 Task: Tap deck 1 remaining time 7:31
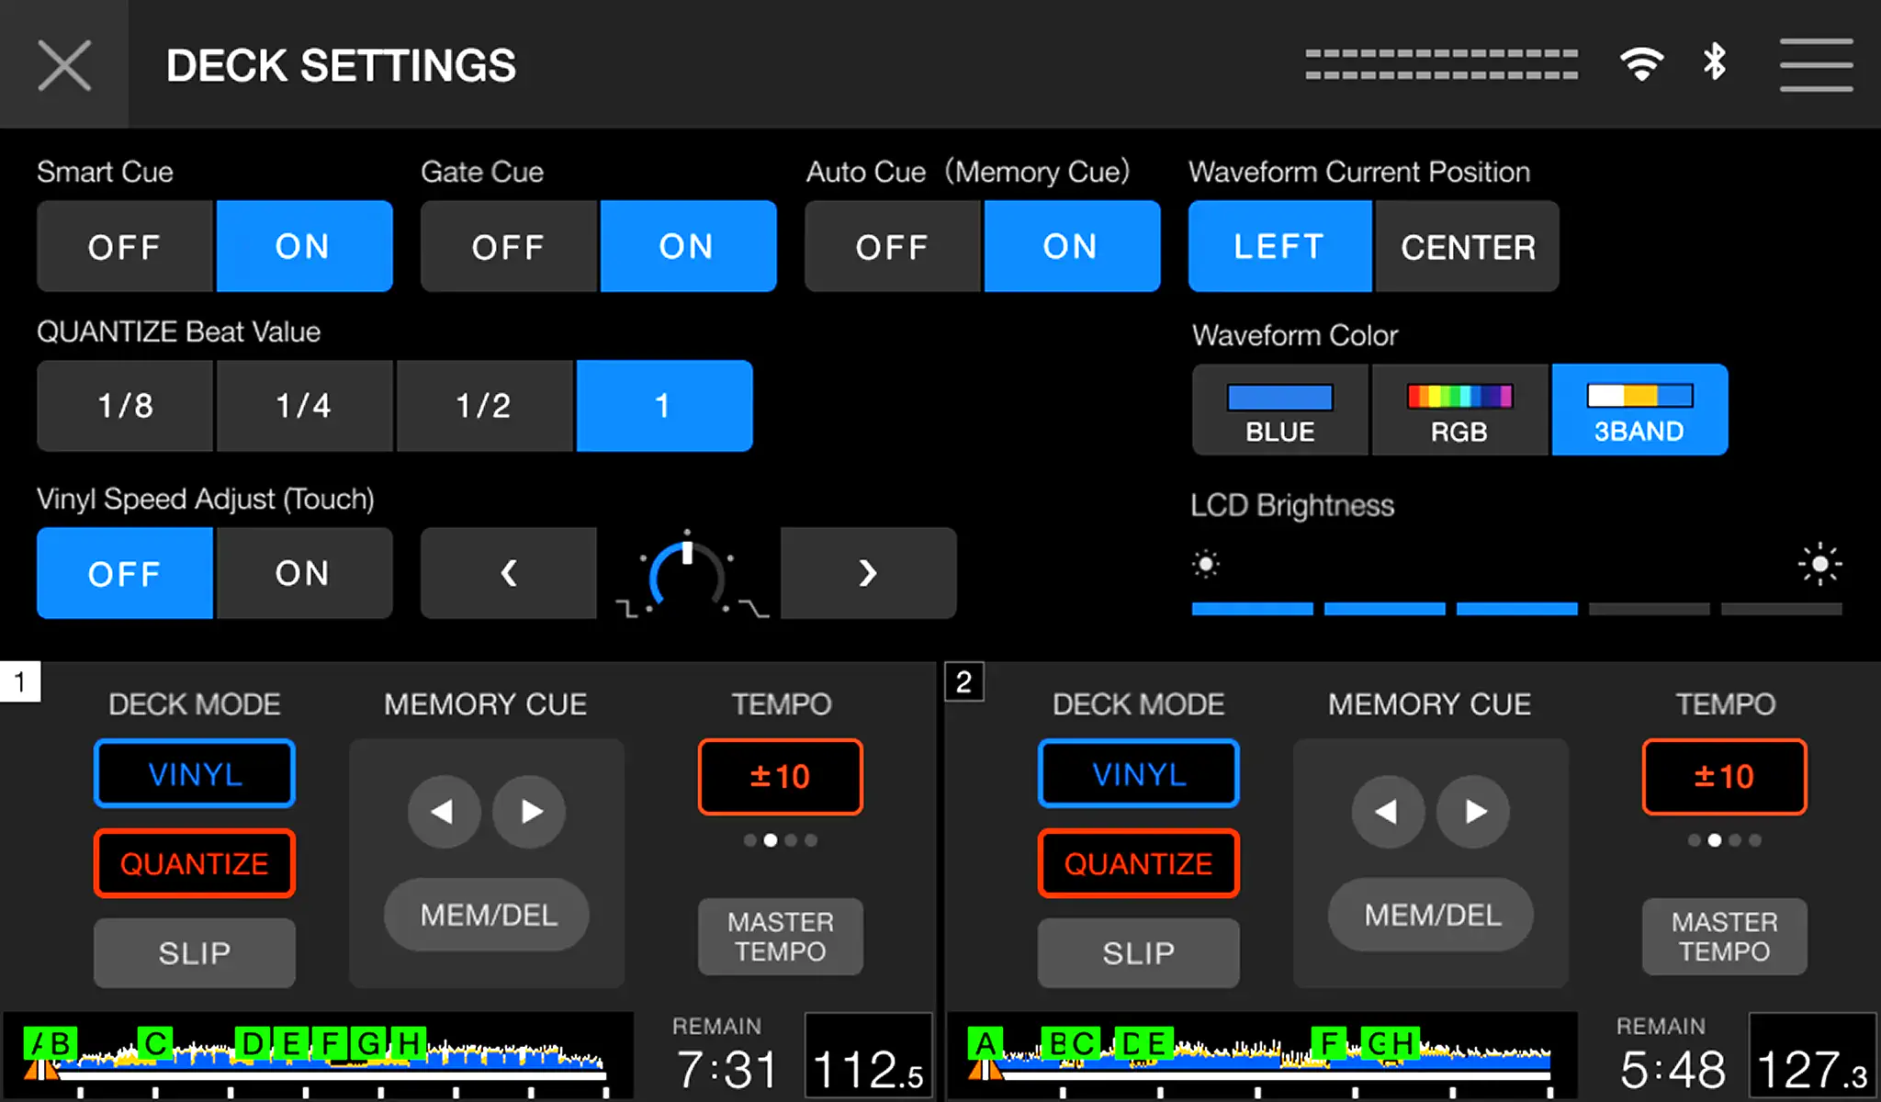pos(727,1070)
